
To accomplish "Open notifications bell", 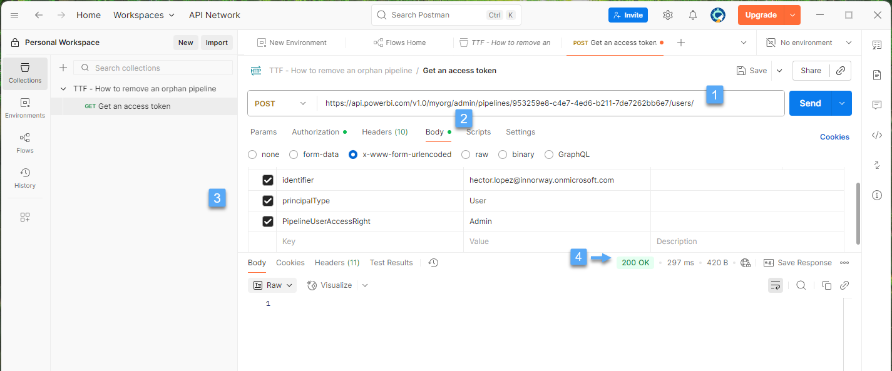I will coord(693,15).
